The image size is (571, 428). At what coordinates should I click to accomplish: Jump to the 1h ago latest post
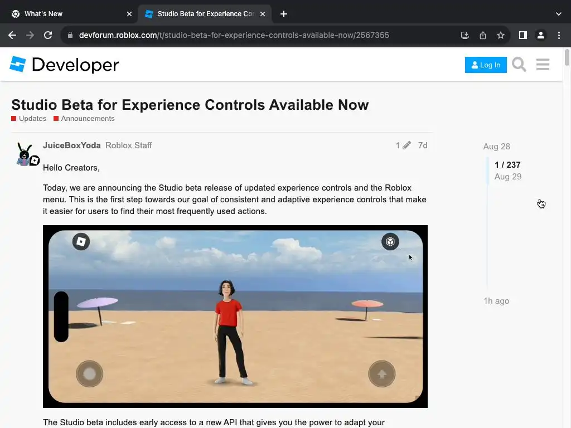coord(496,301)
